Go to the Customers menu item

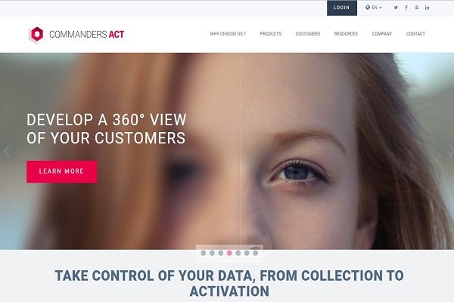(308, 34)
